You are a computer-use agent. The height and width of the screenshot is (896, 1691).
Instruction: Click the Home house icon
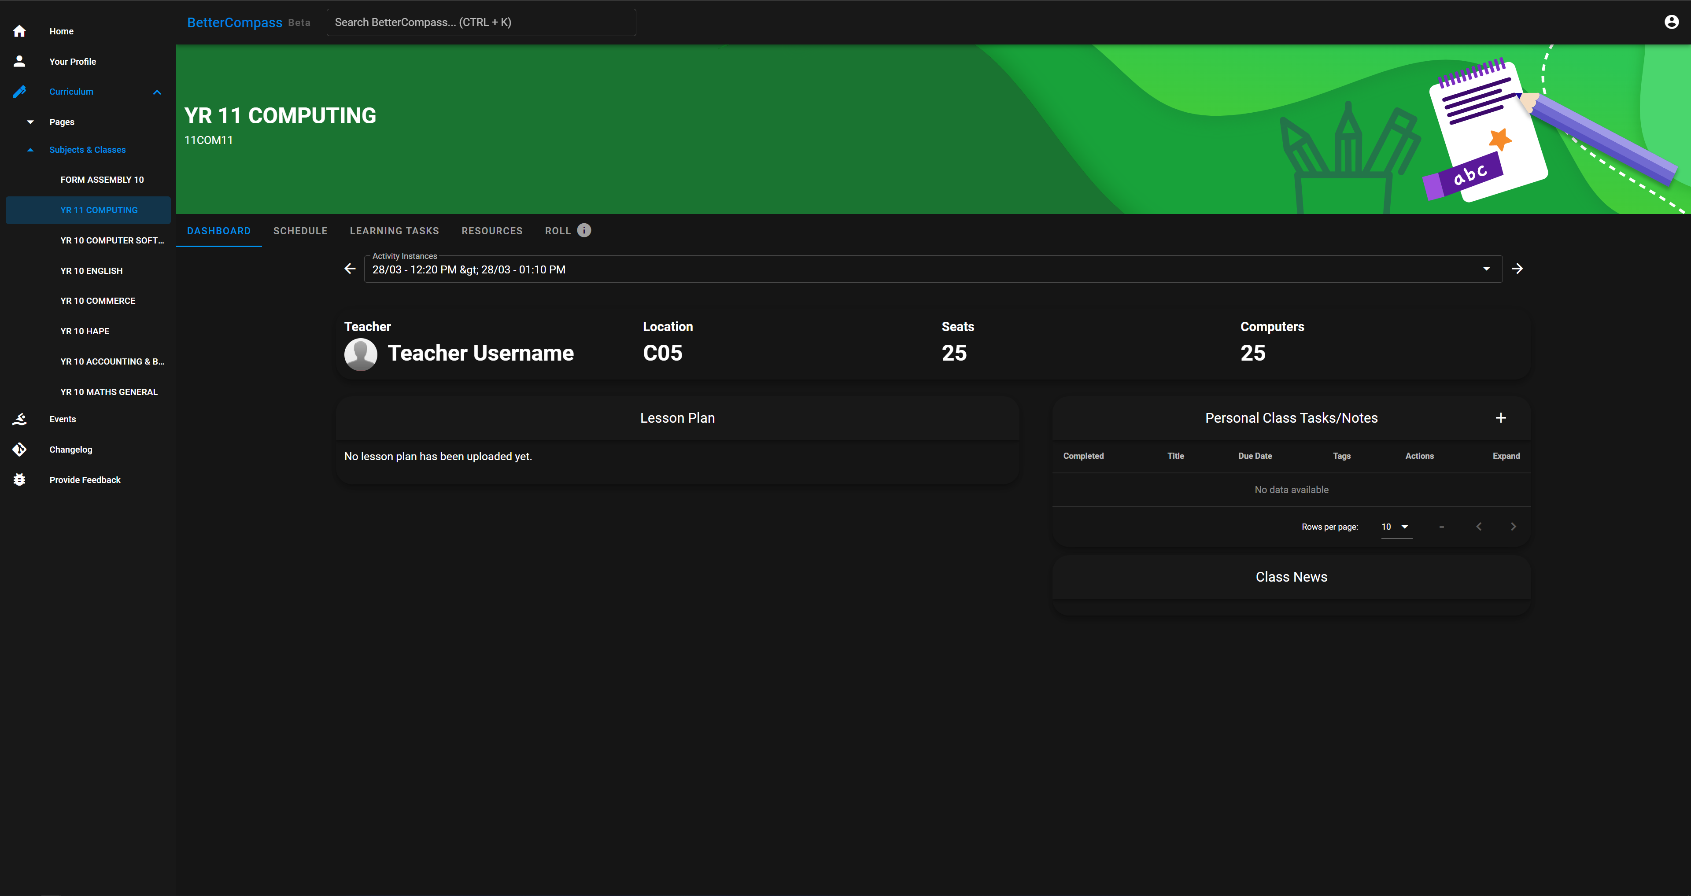coord(20,31)
